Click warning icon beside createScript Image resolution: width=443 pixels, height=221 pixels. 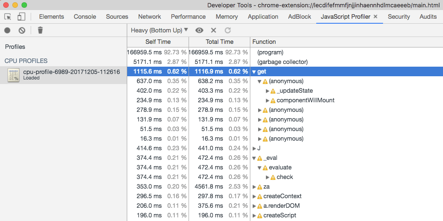pyautogui.click(x=259, y=216)
